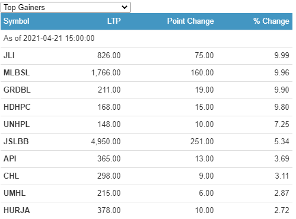
Task: Click the % Change column header
Action: [x=271, y=21]
